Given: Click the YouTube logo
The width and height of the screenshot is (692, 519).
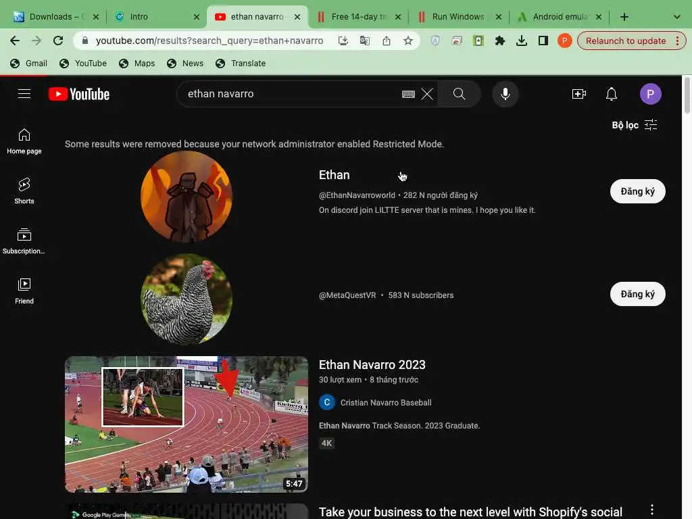Looking at the screenshot, I should 79,94.
